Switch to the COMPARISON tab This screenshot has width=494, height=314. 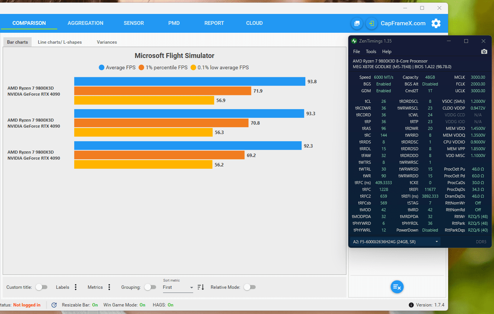pos(29,23)
